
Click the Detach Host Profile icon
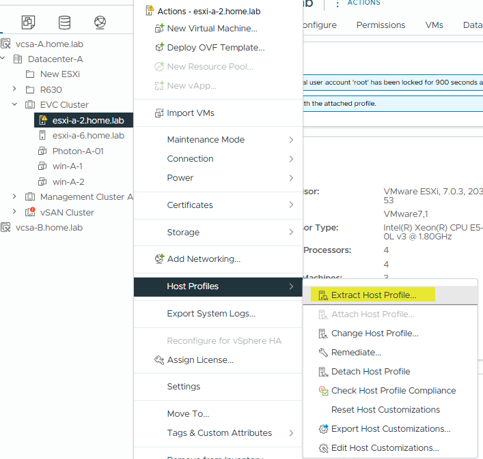pyautogui.click(x=323, y=372)
